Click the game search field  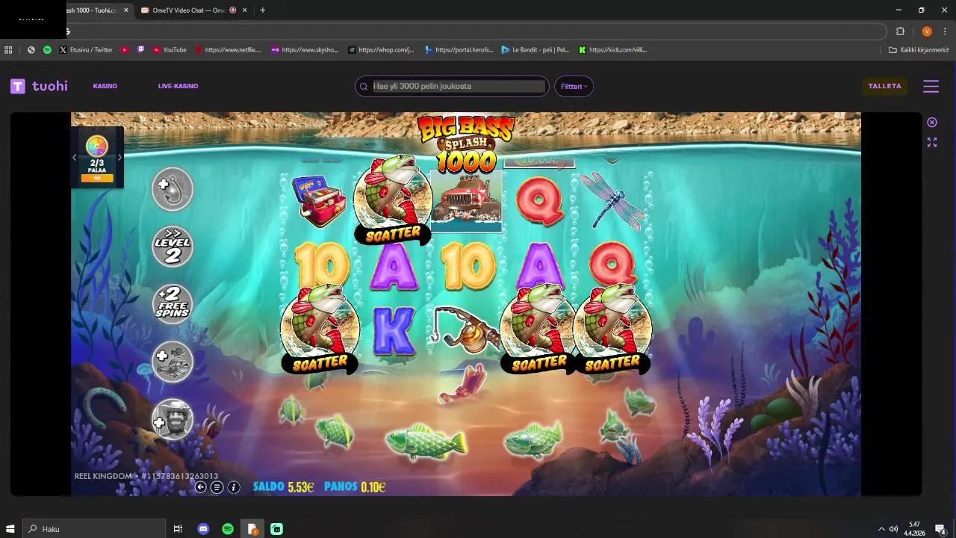click(452, 86)
